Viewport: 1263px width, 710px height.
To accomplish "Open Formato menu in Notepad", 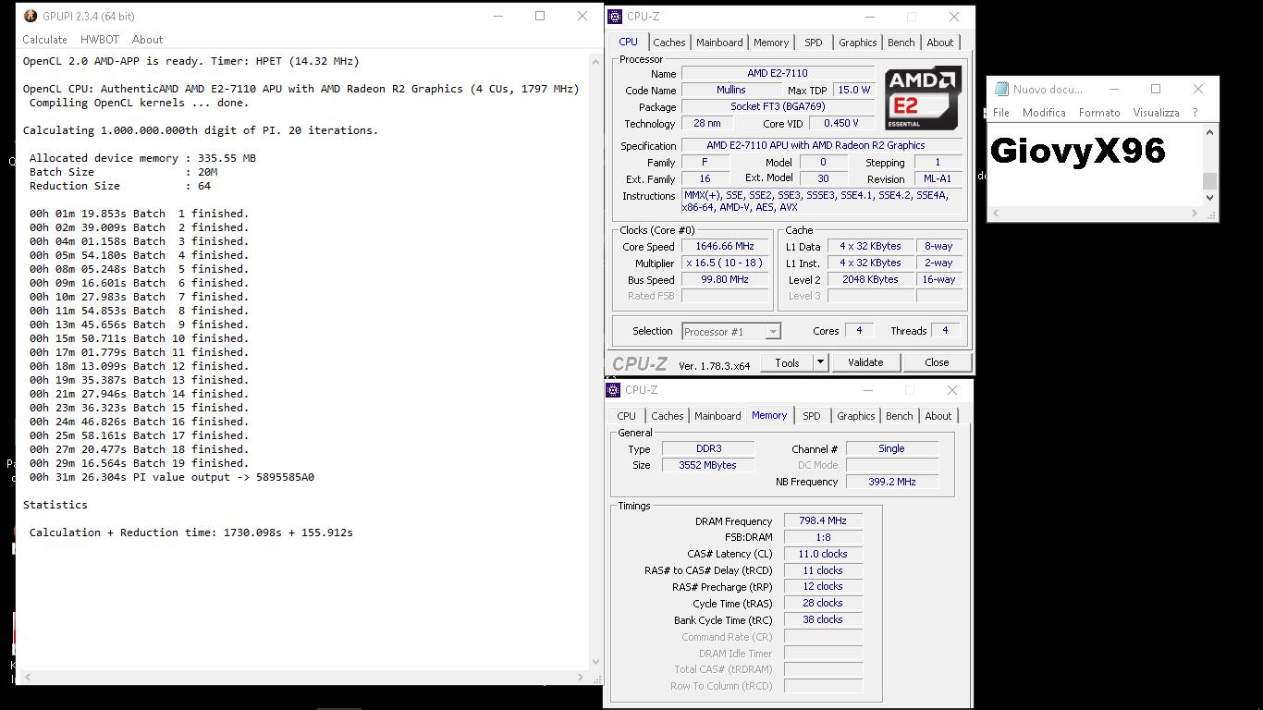I will 1099,113.
